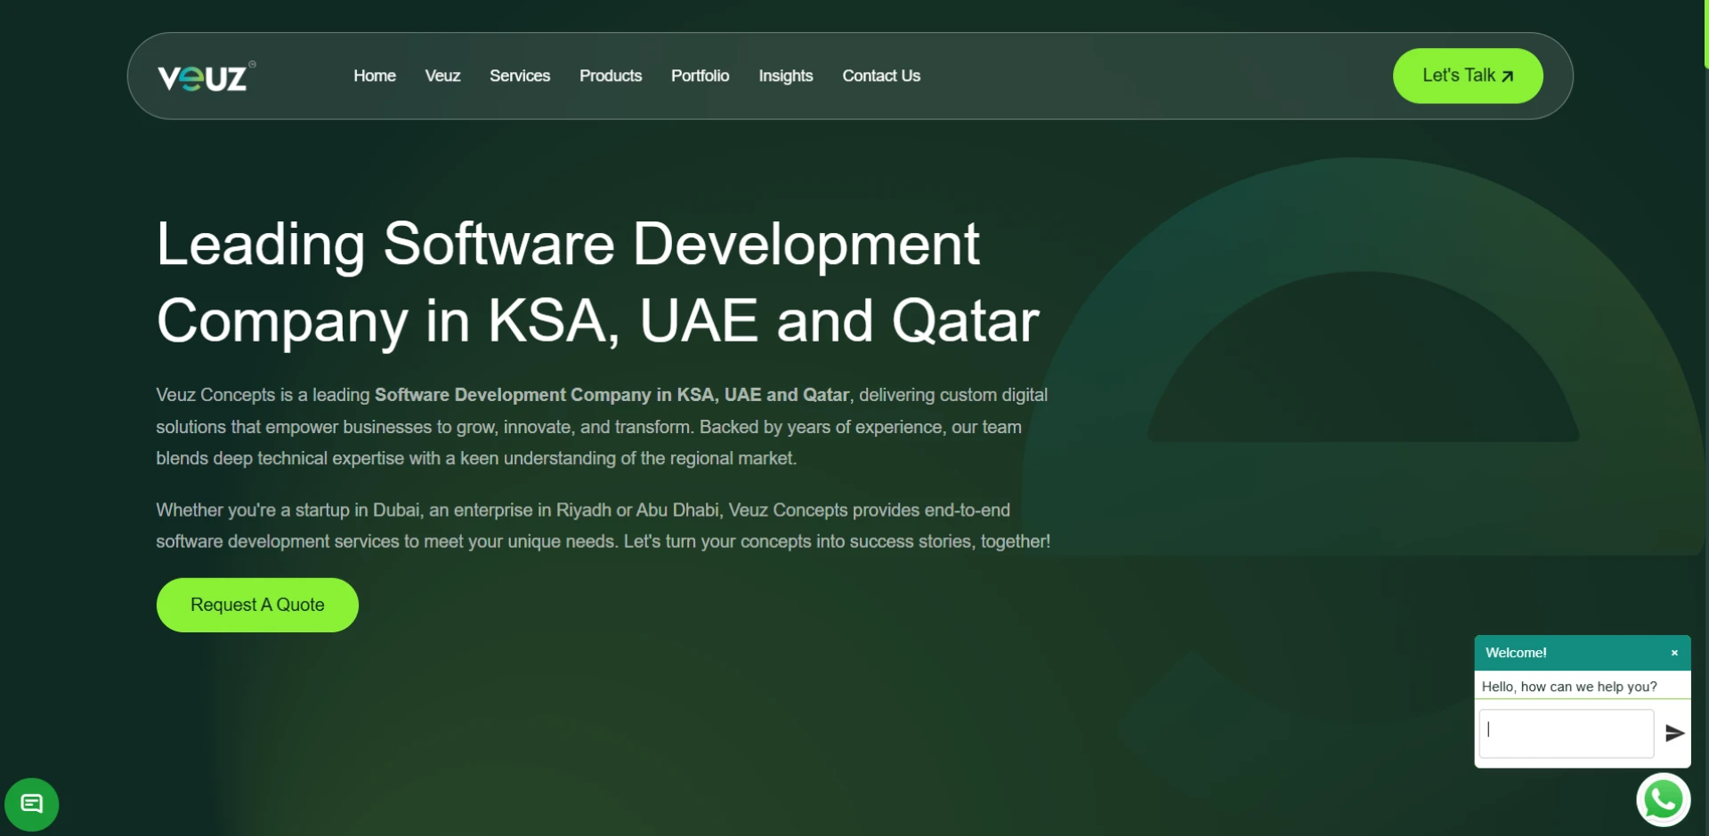The height and width of the screenshot is (836, 1709).
Task: Open the WhatsApp chat icon
Action: [x=1663, y=800]
